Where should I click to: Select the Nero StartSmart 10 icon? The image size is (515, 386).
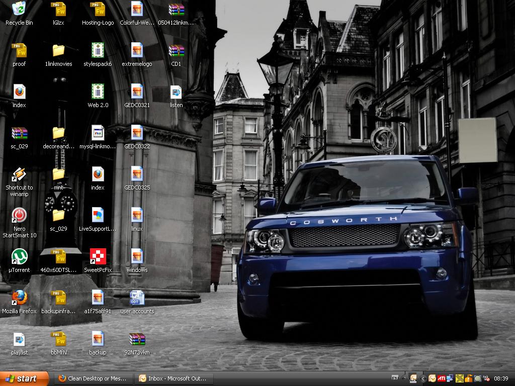19,215
